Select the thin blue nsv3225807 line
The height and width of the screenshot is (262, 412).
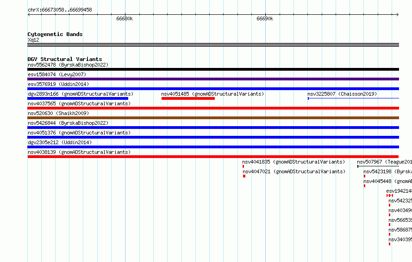pos(353,98)
